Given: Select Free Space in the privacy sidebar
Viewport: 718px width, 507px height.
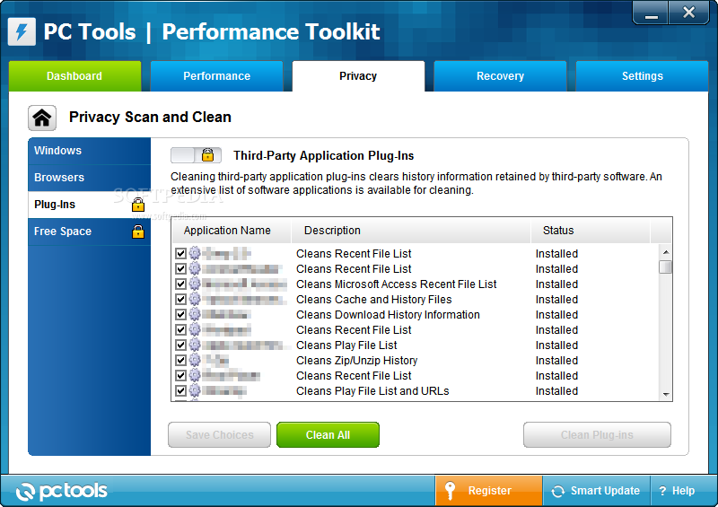Looking at the screenshot, I should 89,232.
